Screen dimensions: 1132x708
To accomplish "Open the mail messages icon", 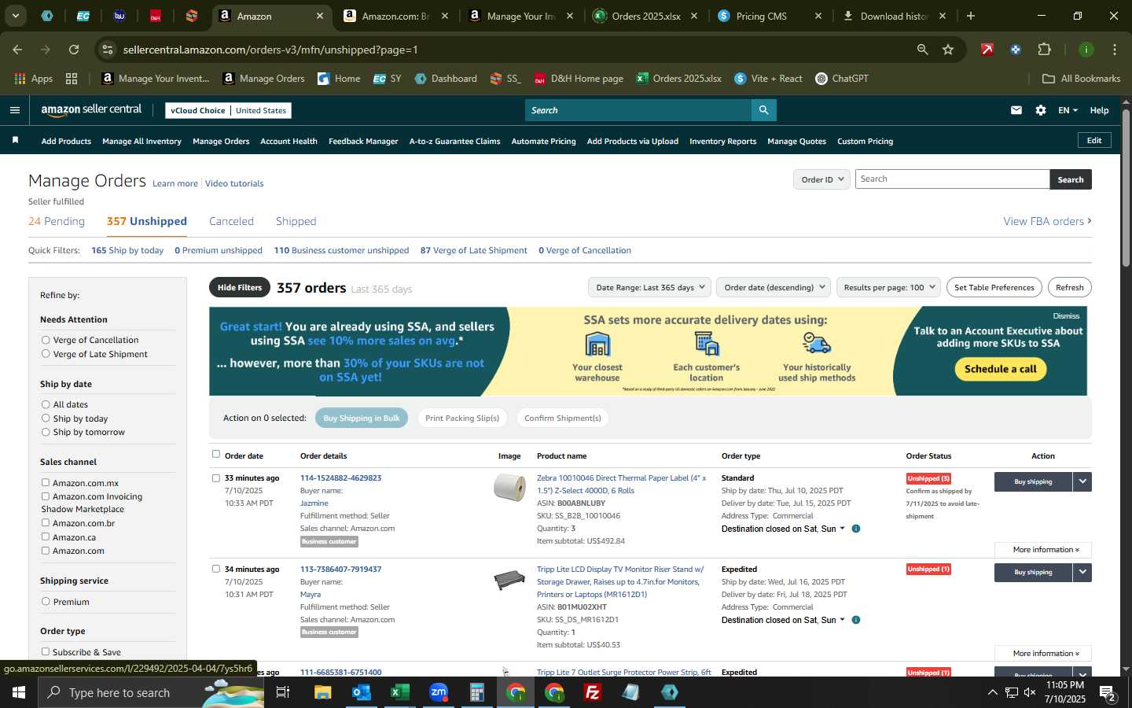I will (1016, 110).
